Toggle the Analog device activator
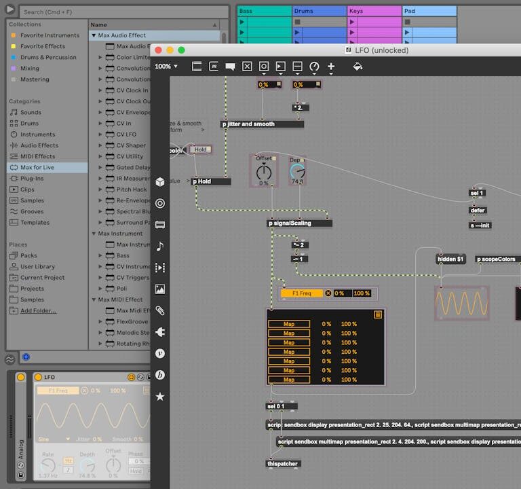521x489 pixels. (x=20, y=378)
